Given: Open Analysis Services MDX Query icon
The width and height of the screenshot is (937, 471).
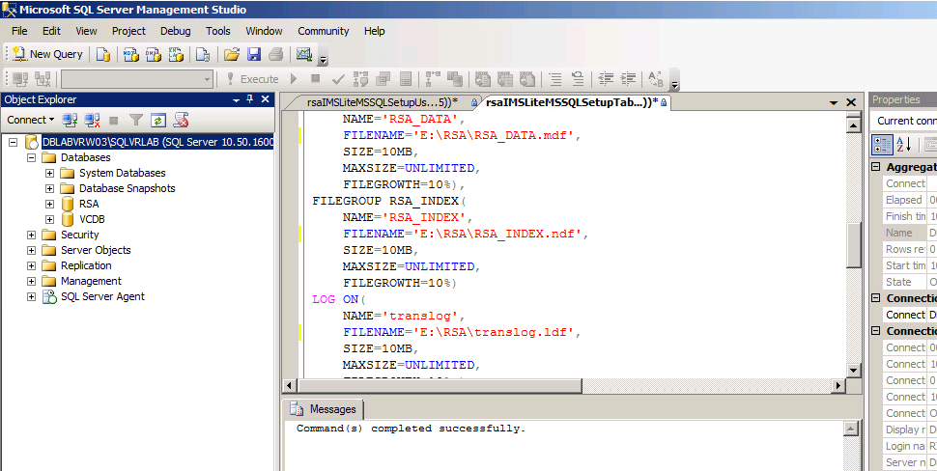Looking at the screenshot, I should click(130, 54).
